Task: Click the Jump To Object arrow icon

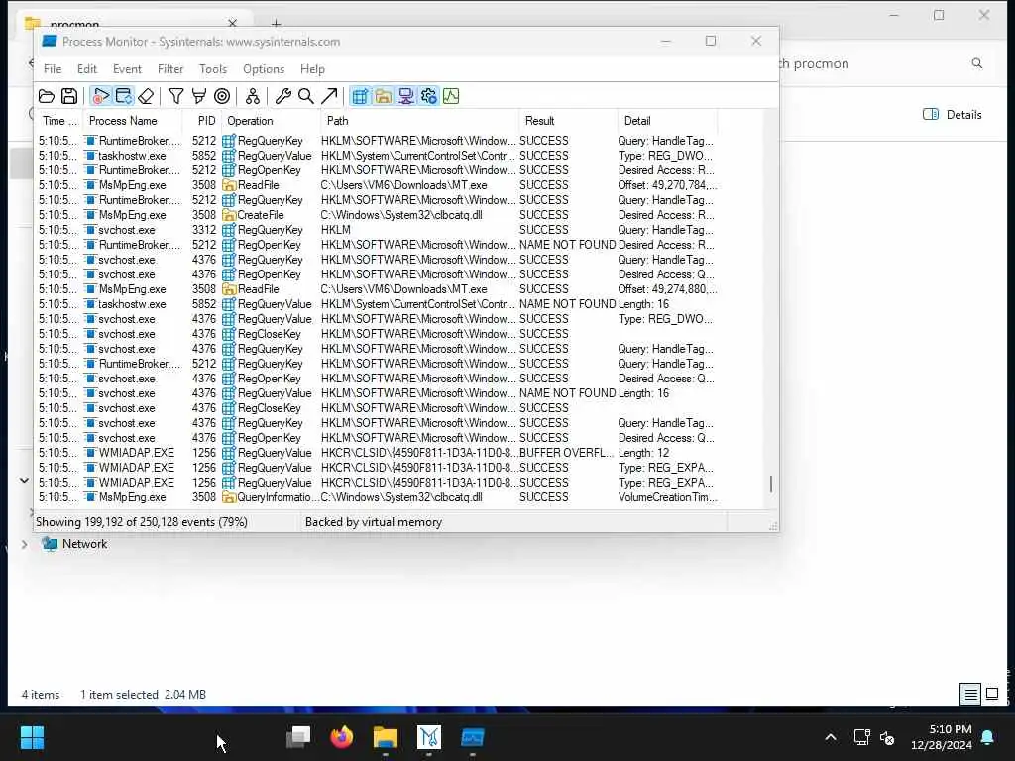Action: click(x=329, y=96)
